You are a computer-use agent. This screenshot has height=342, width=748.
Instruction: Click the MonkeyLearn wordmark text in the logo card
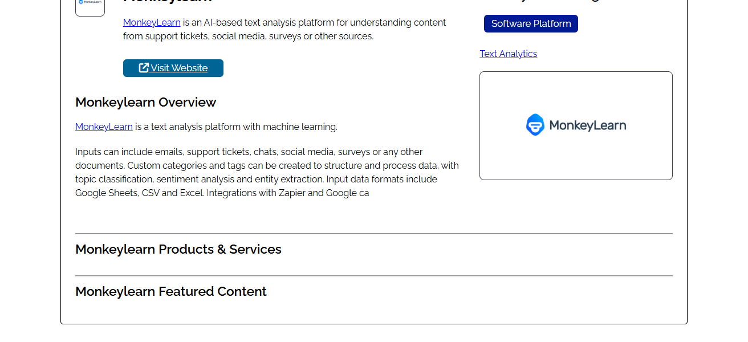click(x=587, y=125)
